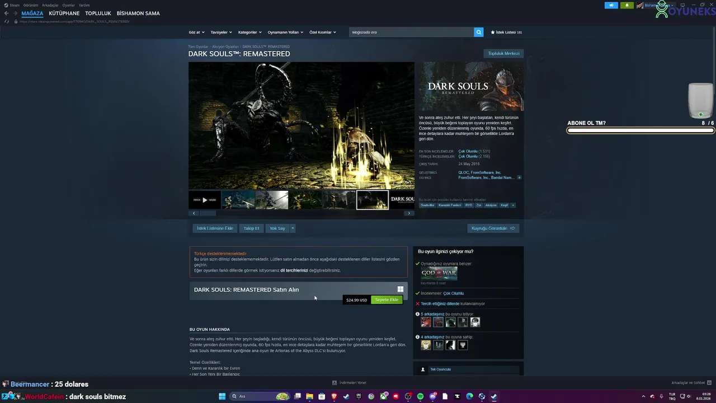716x403 pixels.
Task: Click the Windows platform icon in purchase box
Action: 401,289
